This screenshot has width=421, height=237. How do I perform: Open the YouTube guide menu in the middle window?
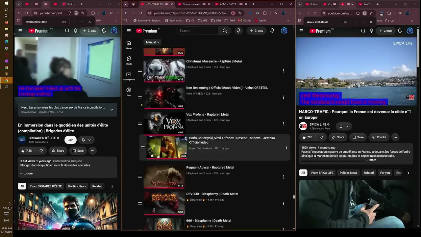tap(129, 31)
